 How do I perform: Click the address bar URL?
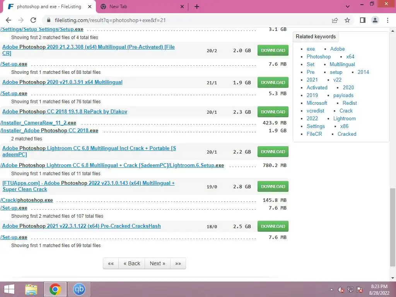coord(110,20)
